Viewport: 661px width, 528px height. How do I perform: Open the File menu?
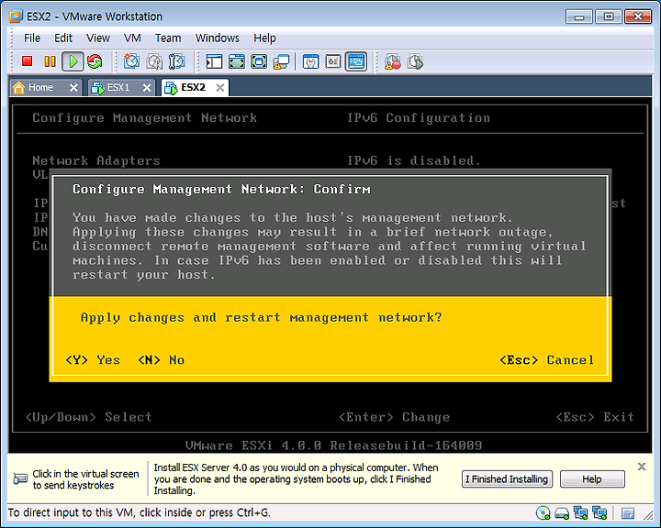tap(32, 38)
